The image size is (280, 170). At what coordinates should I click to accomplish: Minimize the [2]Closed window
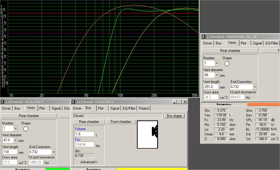[x=174, y=102]
